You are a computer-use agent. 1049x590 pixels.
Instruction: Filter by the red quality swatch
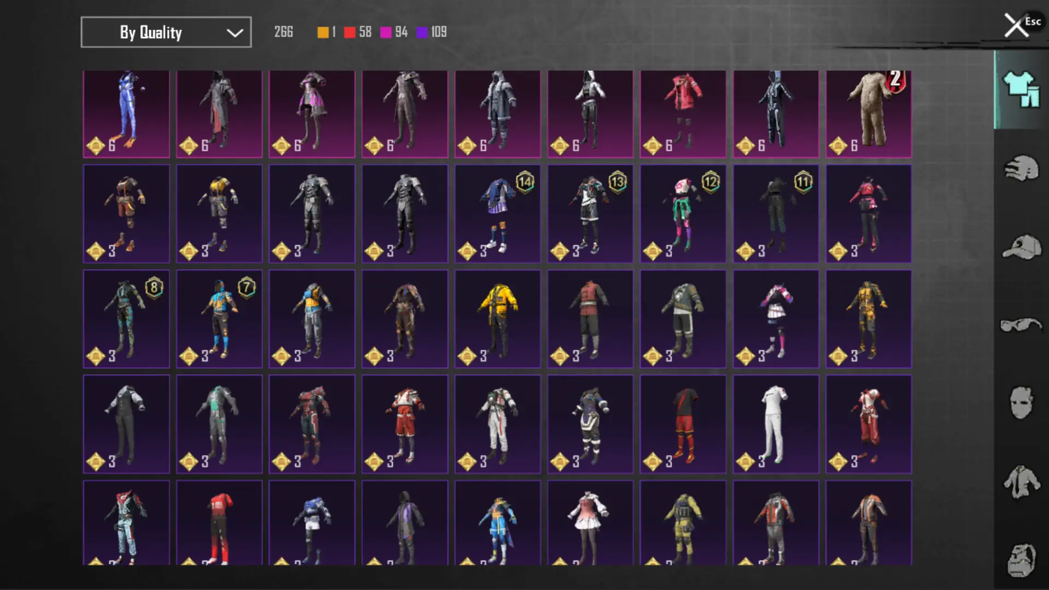pos(350,32)
